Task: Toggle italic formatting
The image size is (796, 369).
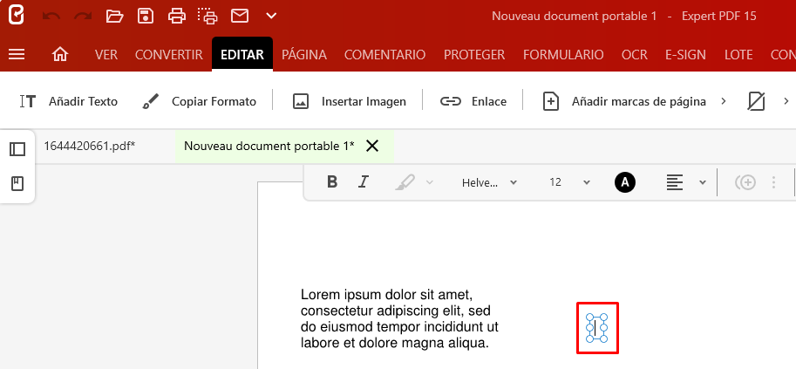Action: click(x=363, y=182)
